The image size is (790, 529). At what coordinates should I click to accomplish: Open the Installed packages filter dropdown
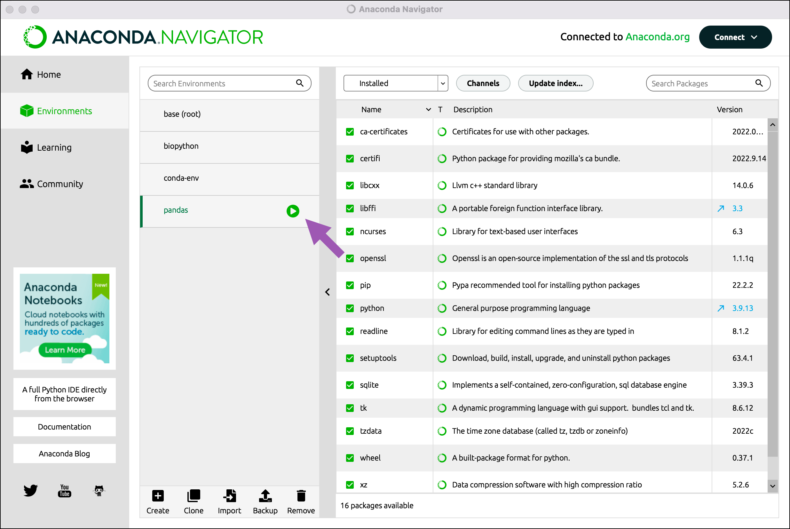coord(443,83)
